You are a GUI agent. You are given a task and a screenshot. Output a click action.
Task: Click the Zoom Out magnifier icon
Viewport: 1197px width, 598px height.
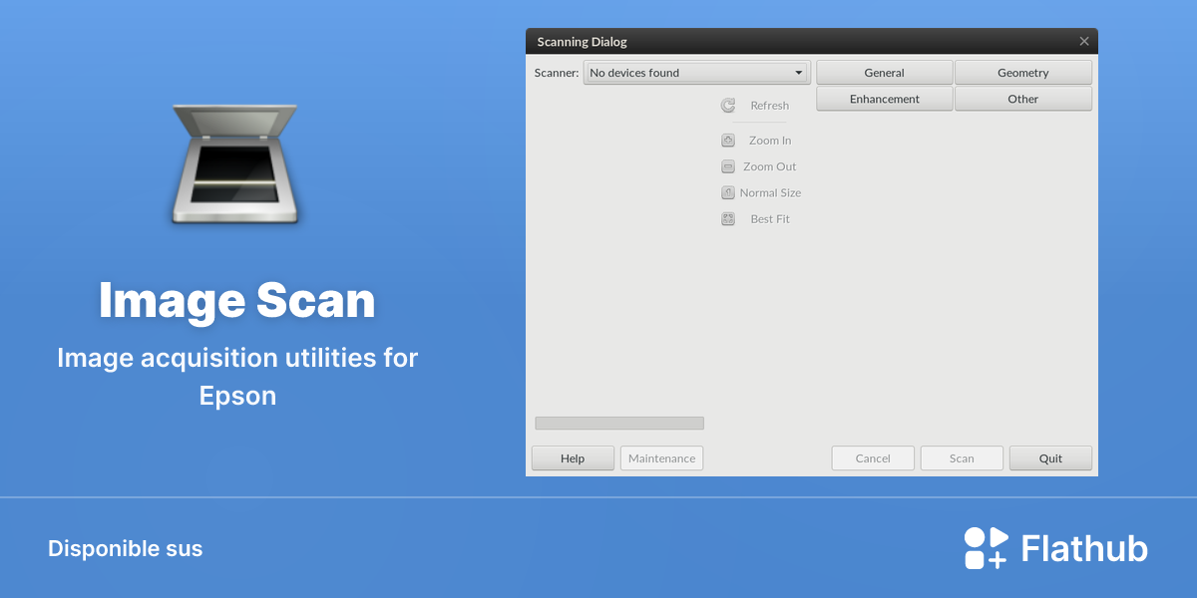click(728, 166)
